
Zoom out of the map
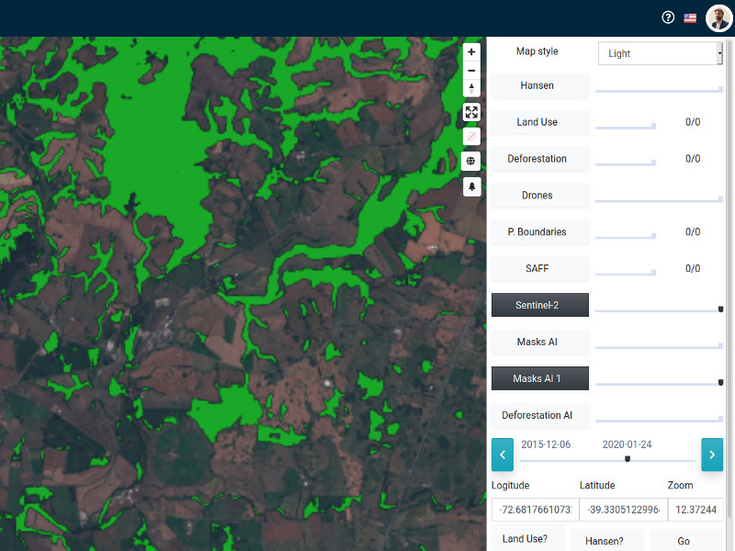(471, 71)
